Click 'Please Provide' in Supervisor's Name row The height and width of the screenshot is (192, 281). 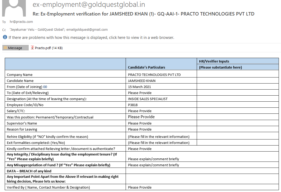point(140,123)
